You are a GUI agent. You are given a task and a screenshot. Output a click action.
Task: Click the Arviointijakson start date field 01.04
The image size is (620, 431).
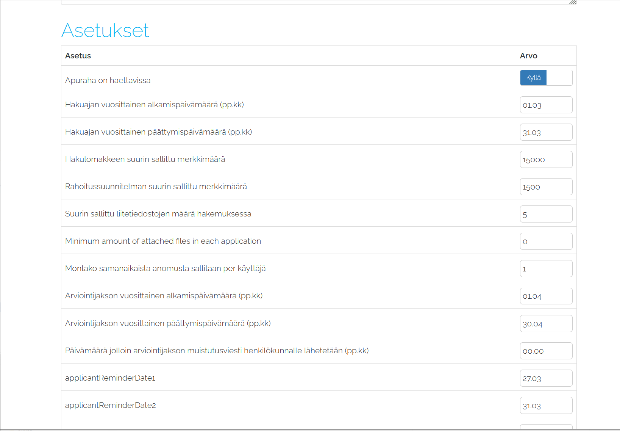tap(546, 296)
